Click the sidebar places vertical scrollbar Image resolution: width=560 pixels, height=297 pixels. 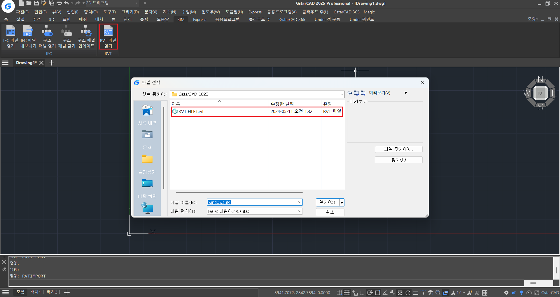tap(164, 148)
